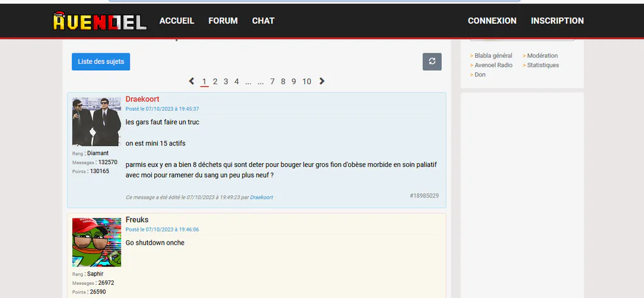This screenshot has width=644, height=298.
Task: Open the CHAT nav item
Action: (264, 21)
